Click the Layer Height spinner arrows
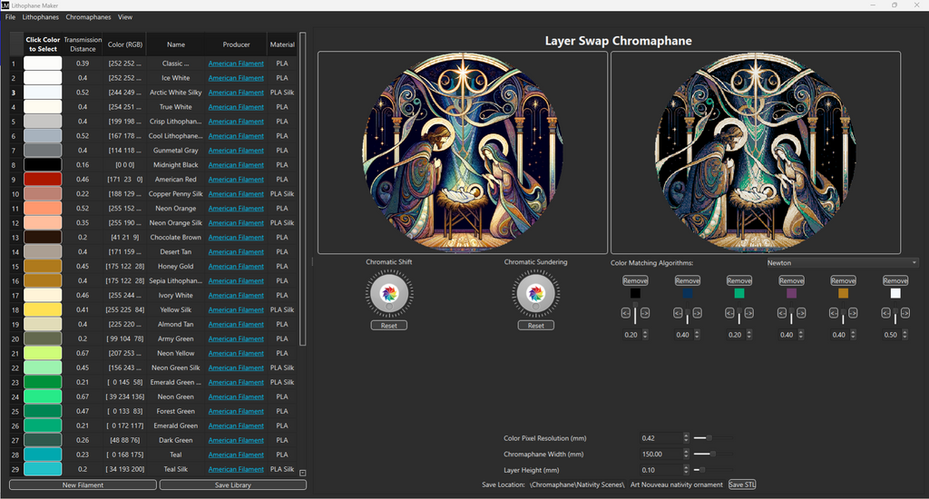The height and width of the screenshot is (499, 929). 686,470
